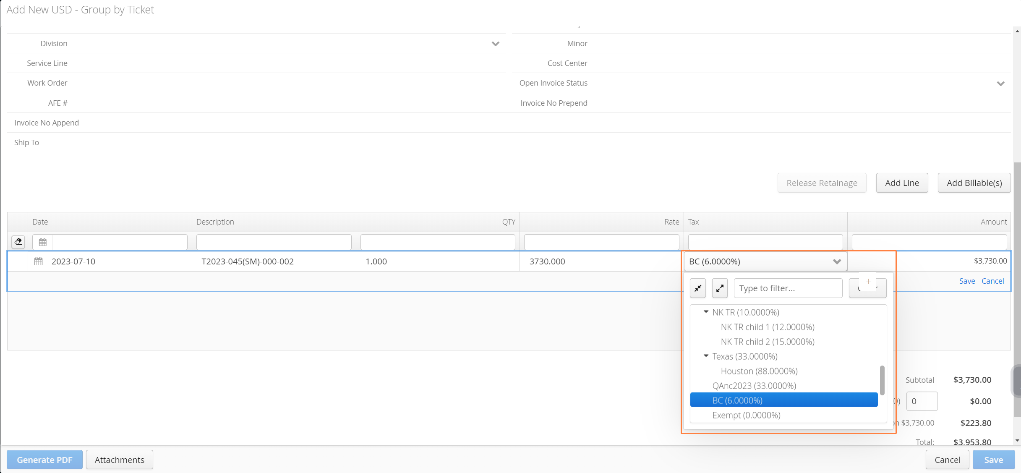Click the inline row Save link
Screen dimensions: 1021x473
[967, 281]
